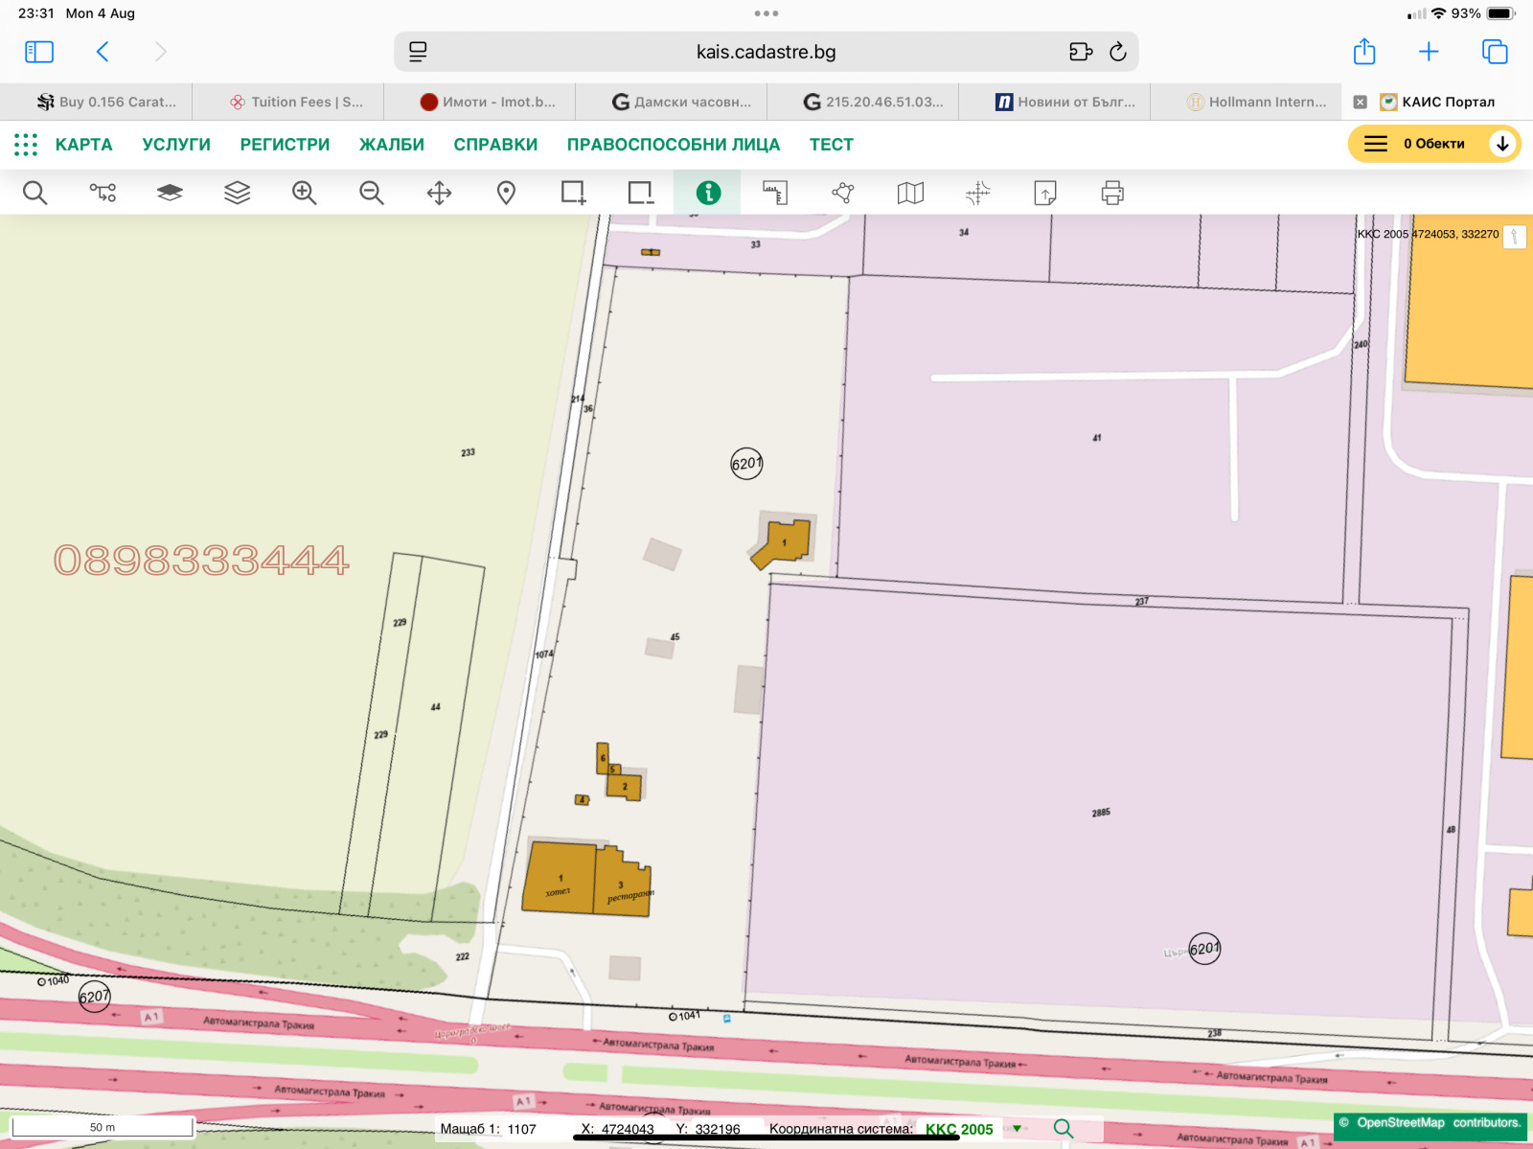Expand the 0 Обекти objects list arrow
The width and height of the screenshot is (1533, 1149).
click(x=1502, y=144)
